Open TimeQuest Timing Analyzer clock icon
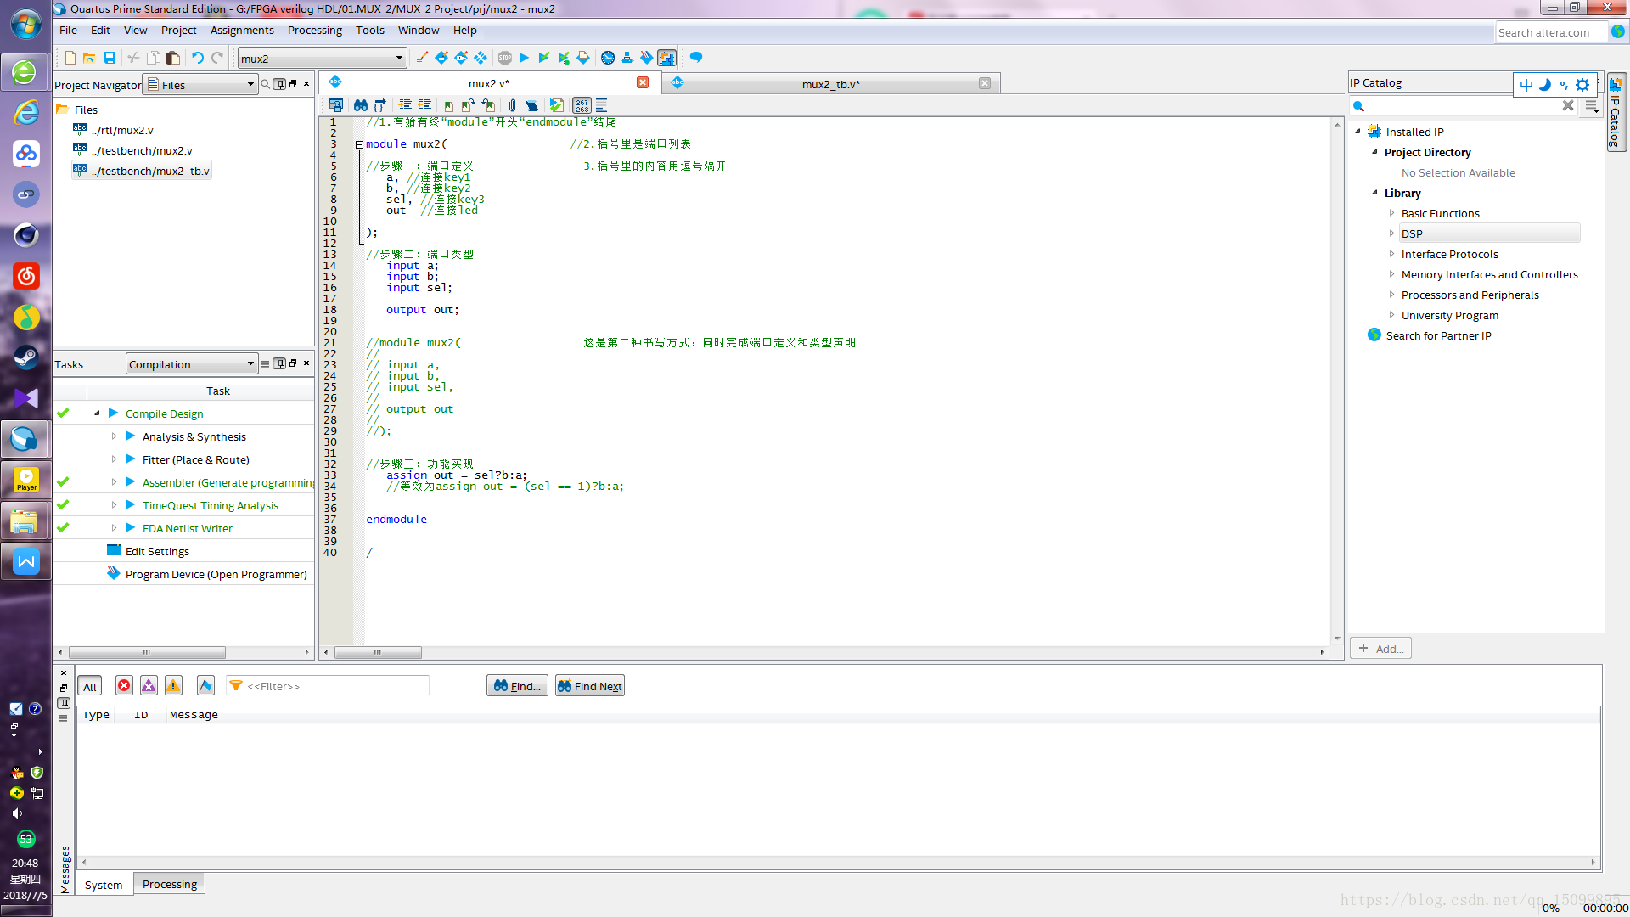Screen dimensions: 1630x917 608,58
